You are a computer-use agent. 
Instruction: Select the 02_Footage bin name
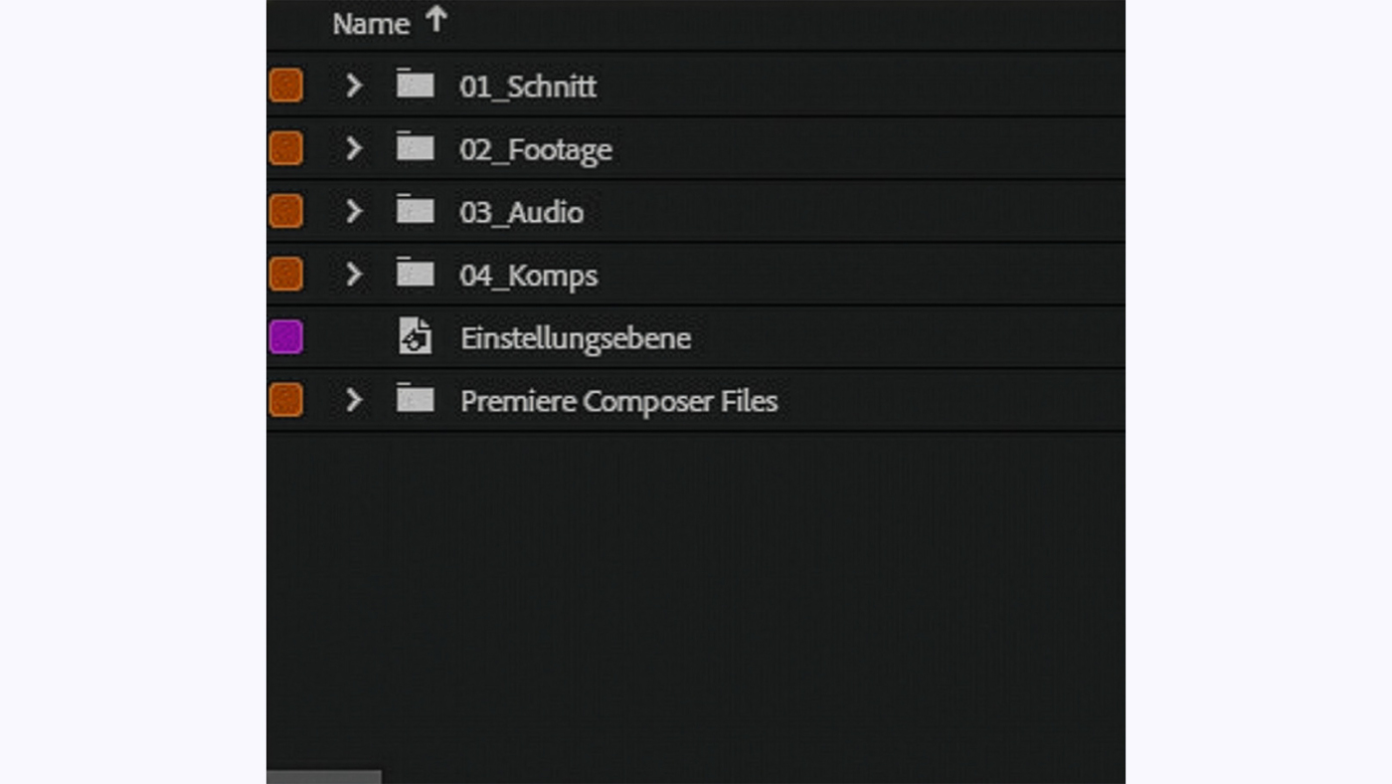pyautogui.click(x=536, y=149)
